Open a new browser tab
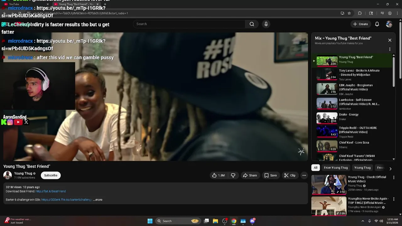 click(105, 4)
